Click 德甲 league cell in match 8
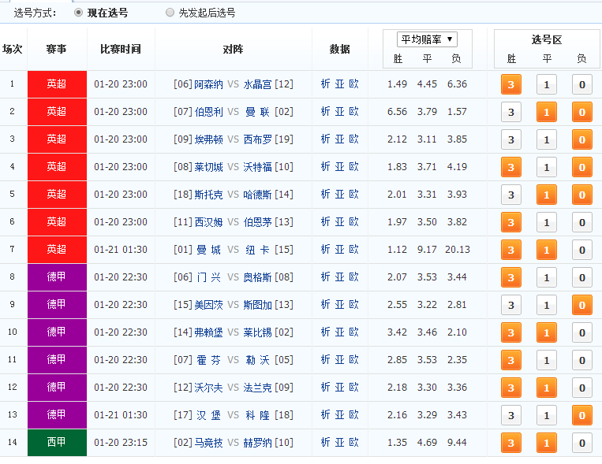Image resolution: width=602 pixels, height=464 pixels. (x=57, y=277)
